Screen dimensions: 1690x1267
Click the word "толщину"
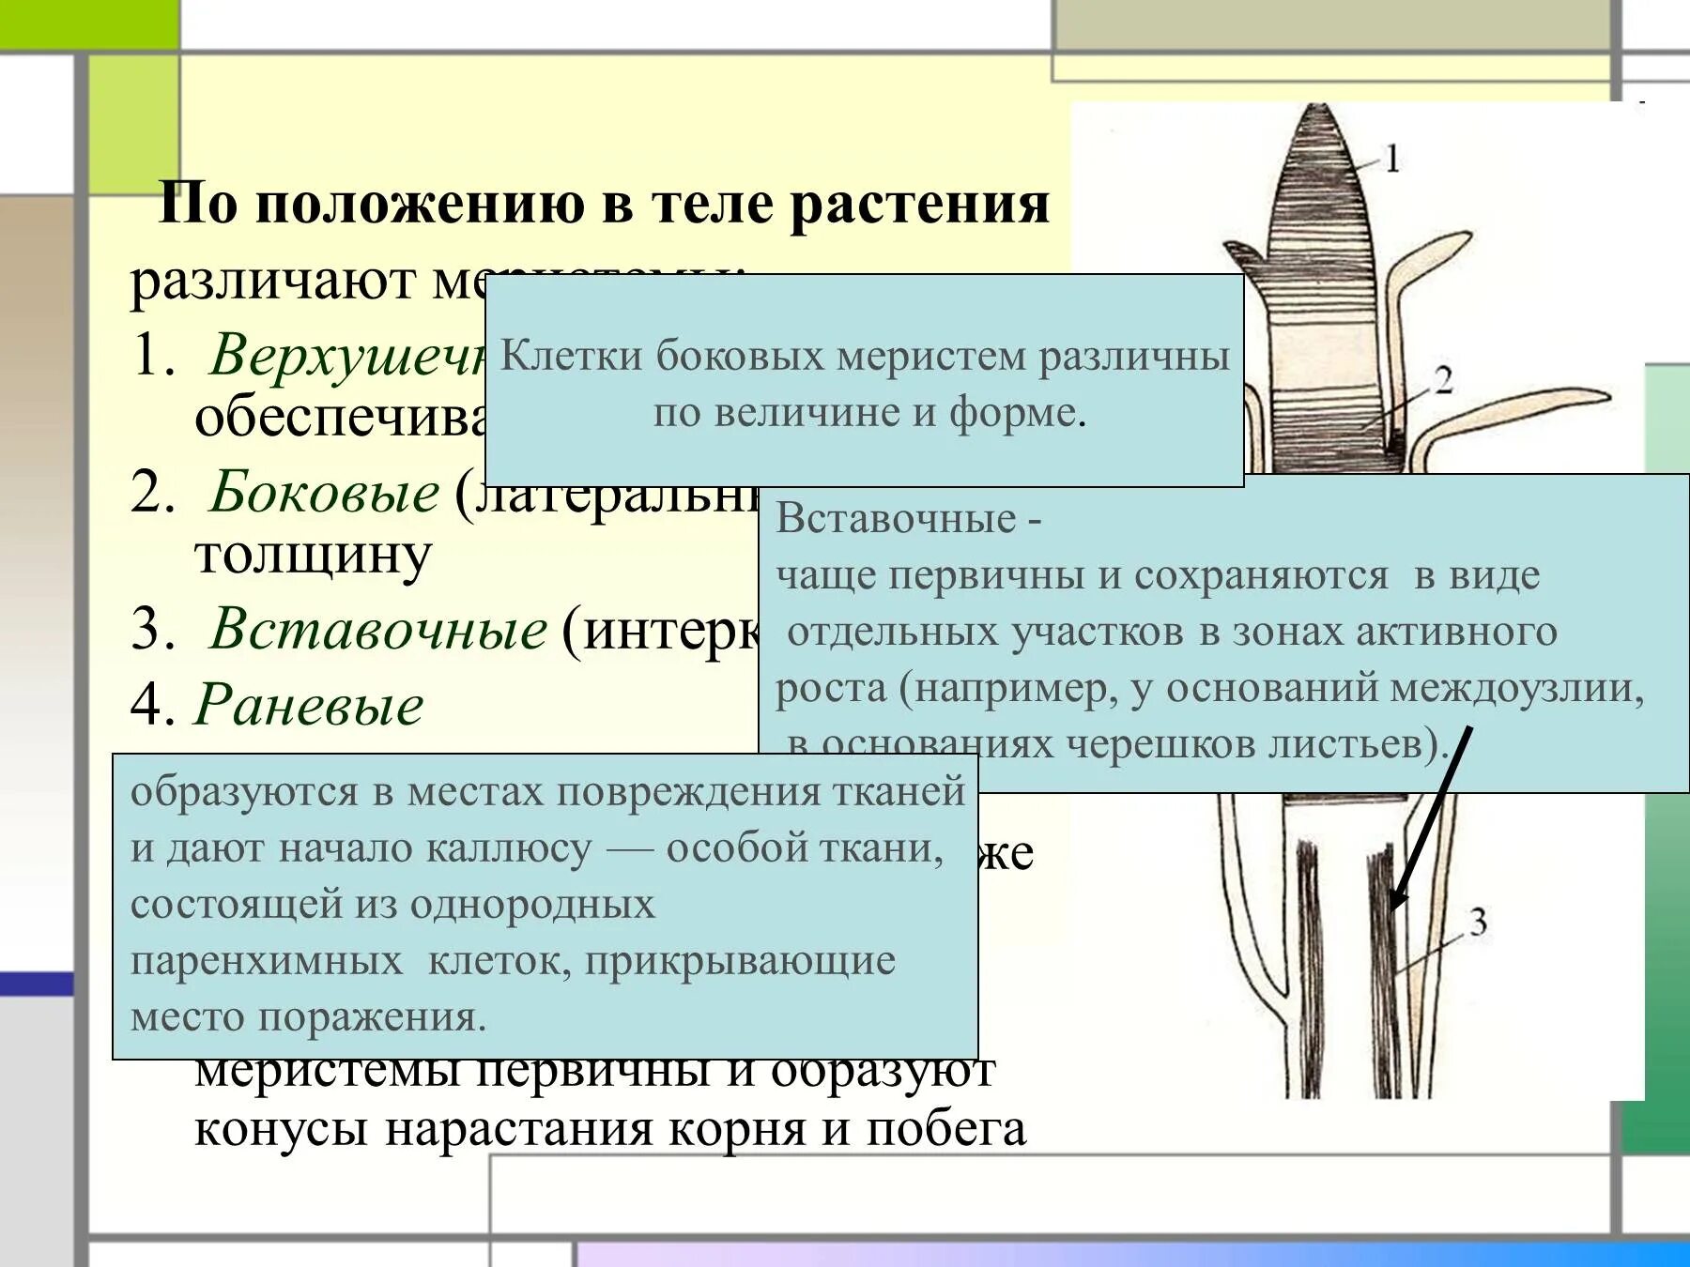pyautogui.click(x=313, y=556)
